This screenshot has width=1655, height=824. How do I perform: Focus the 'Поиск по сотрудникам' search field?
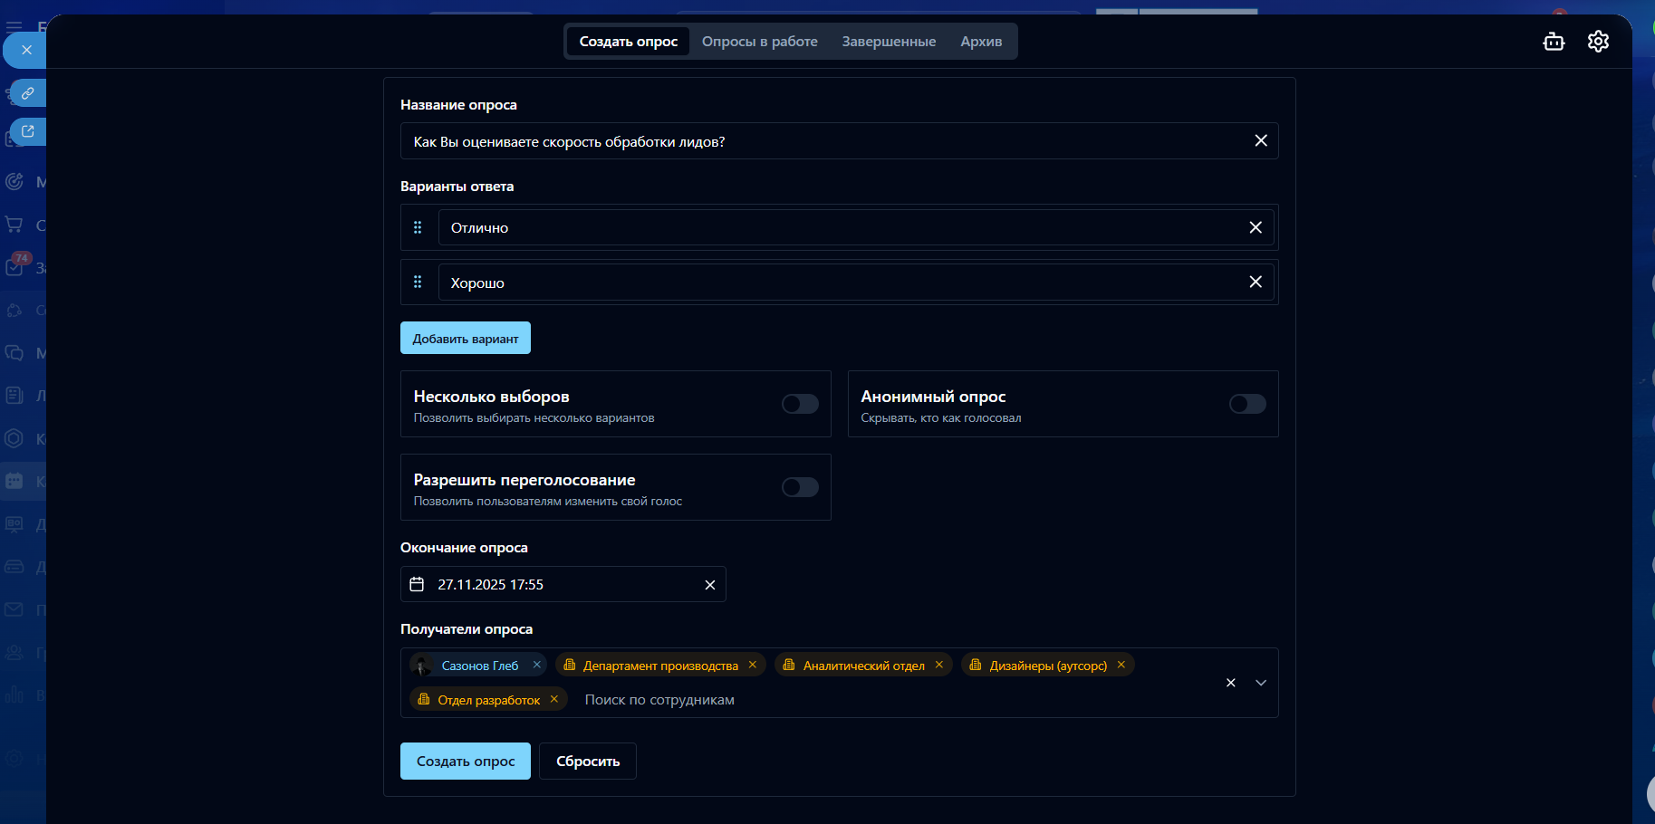[725, 700]
